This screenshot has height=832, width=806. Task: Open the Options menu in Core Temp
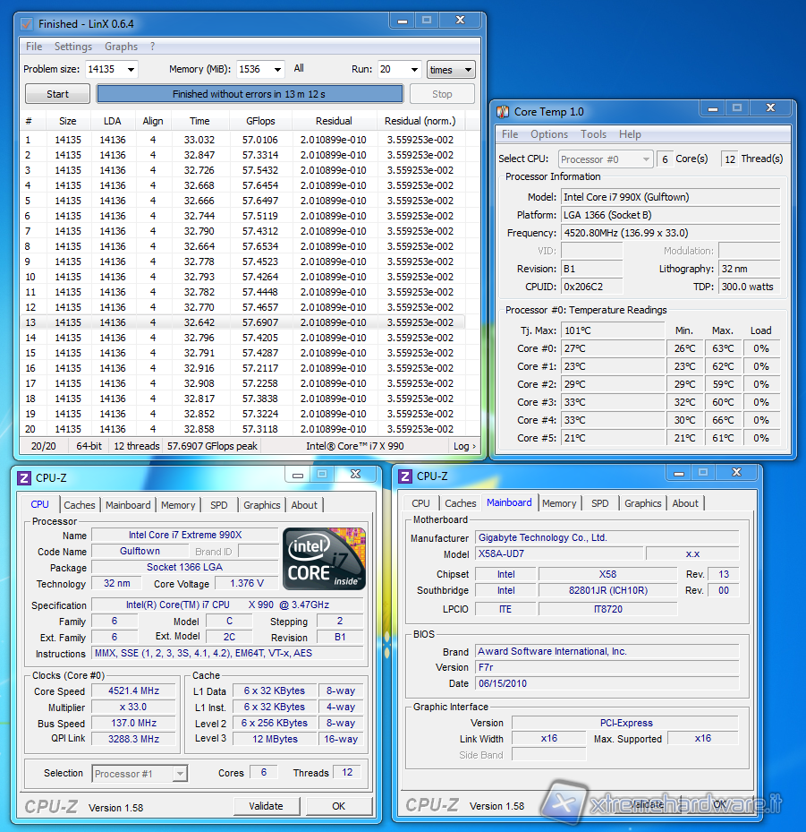pyautogui.click(x=549, y=134)
